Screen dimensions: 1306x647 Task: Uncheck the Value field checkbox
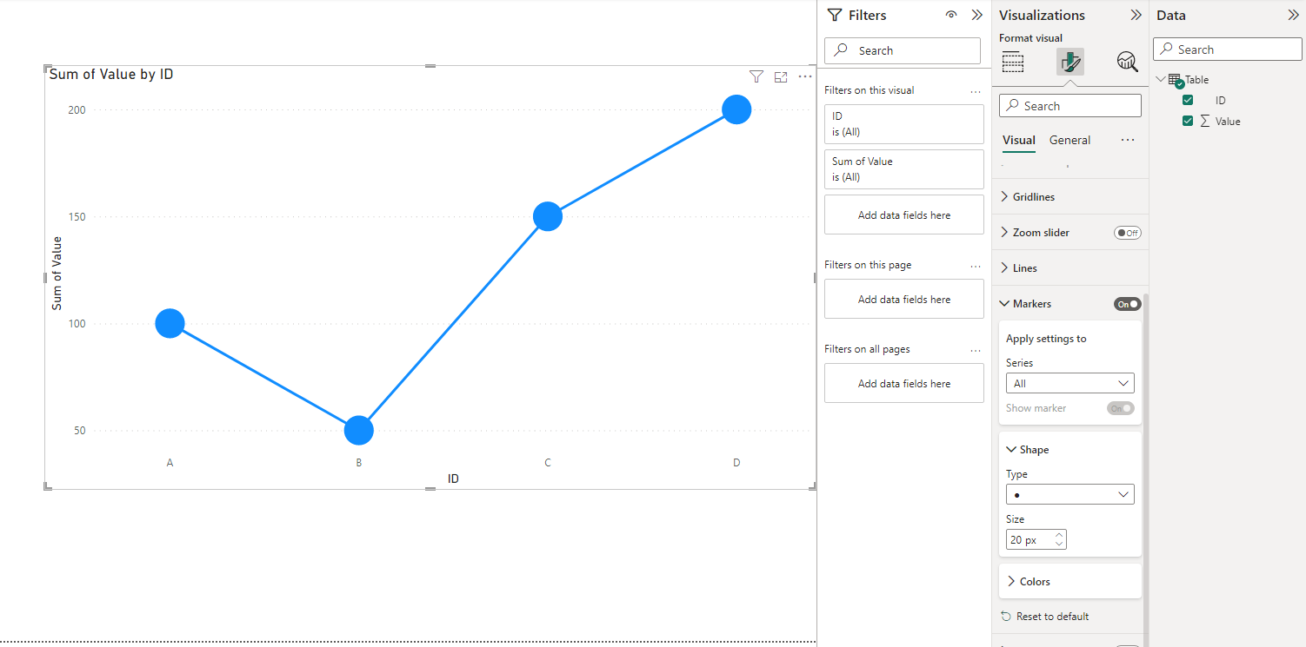1188,121
